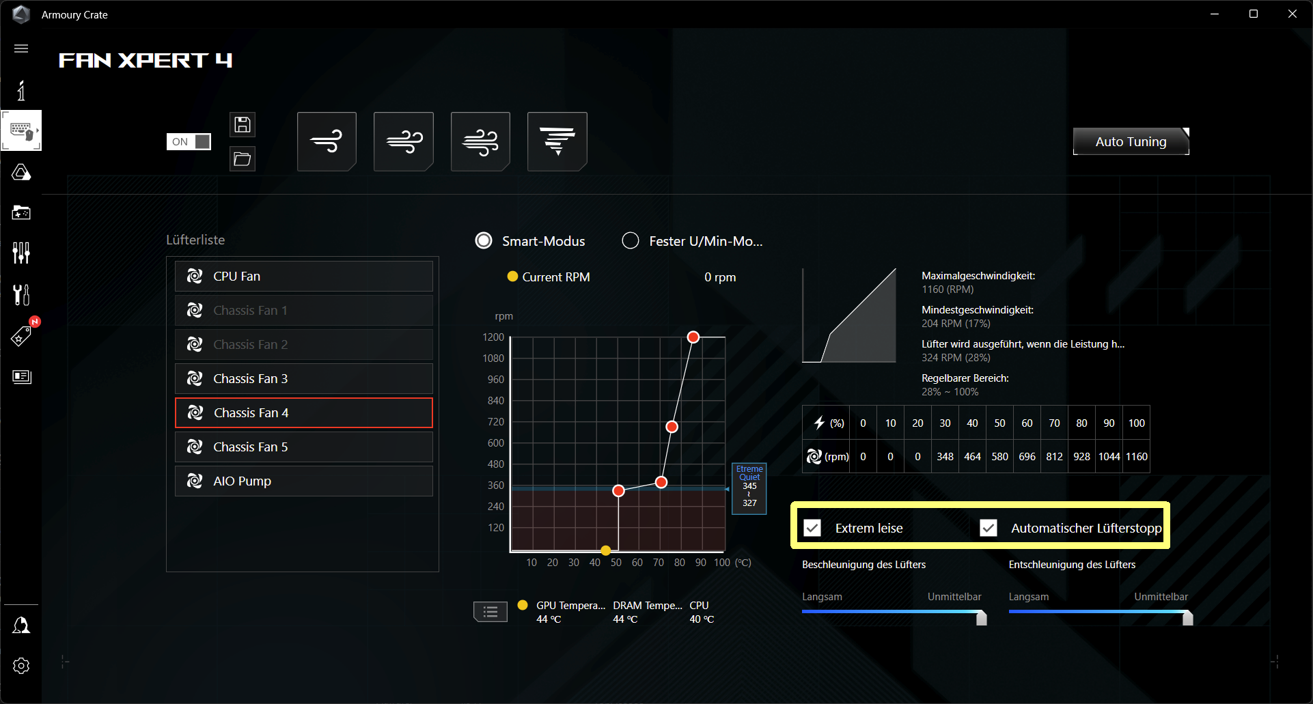Select the Device keyboard icon in sidebar

point(21,130)
